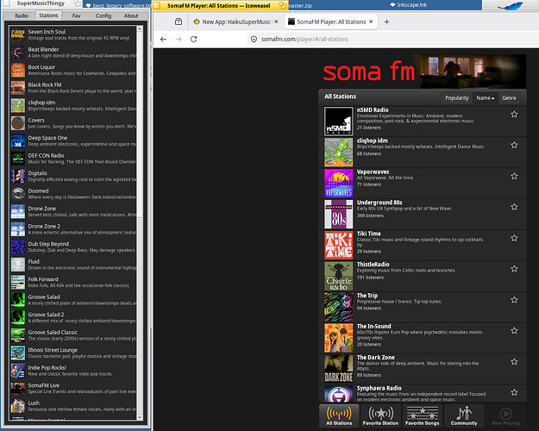
Task: Open the All Stations bottom navigation icon
Action: (339, 415)
